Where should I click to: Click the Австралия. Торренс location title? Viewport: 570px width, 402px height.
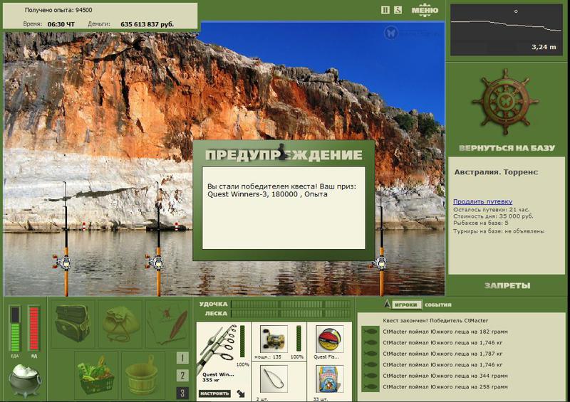click(496, 172)
